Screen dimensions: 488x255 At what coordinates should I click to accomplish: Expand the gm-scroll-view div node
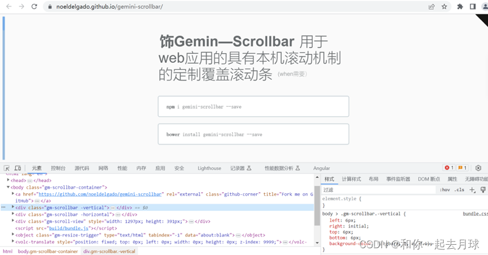tap(13, 221)
